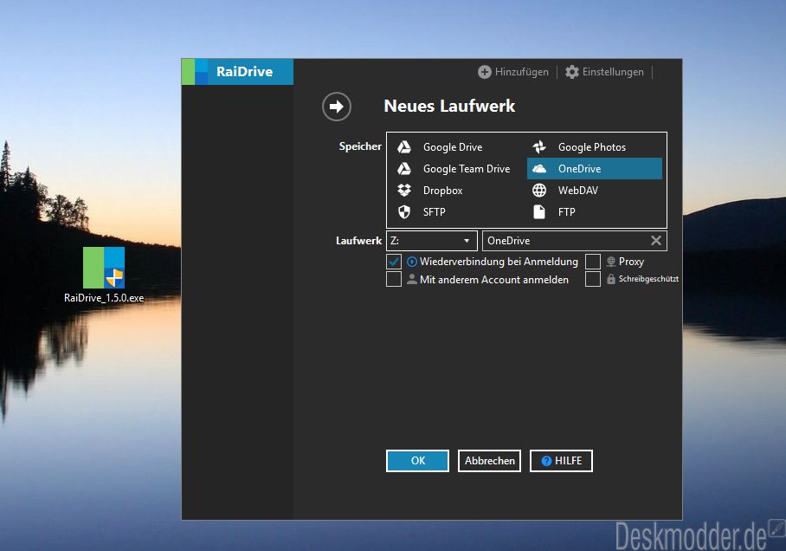Click the gear icon for Einstellungen
786x551 pixels.
pos(572,72)
